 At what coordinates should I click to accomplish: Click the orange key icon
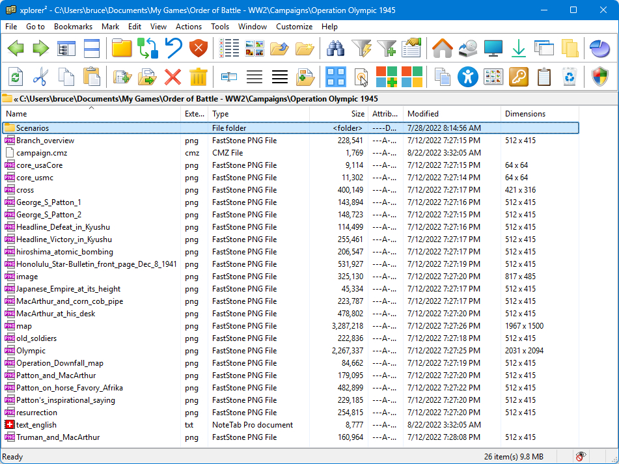pyautogui.click(x=518, y=77)
